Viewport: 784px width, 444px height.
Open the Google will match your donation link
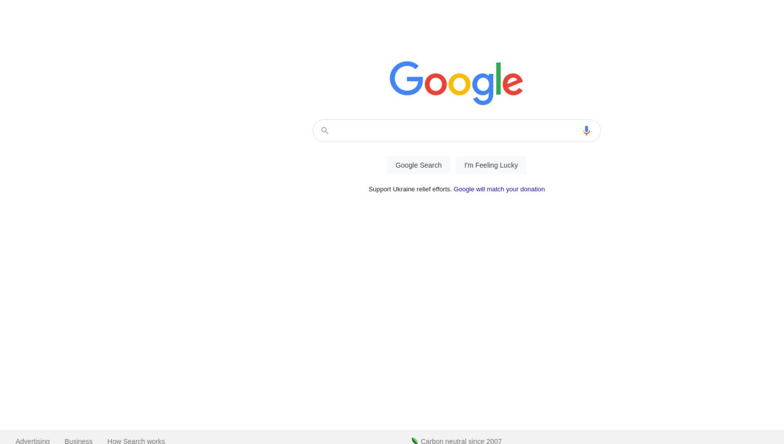click(x=499, y=189)
